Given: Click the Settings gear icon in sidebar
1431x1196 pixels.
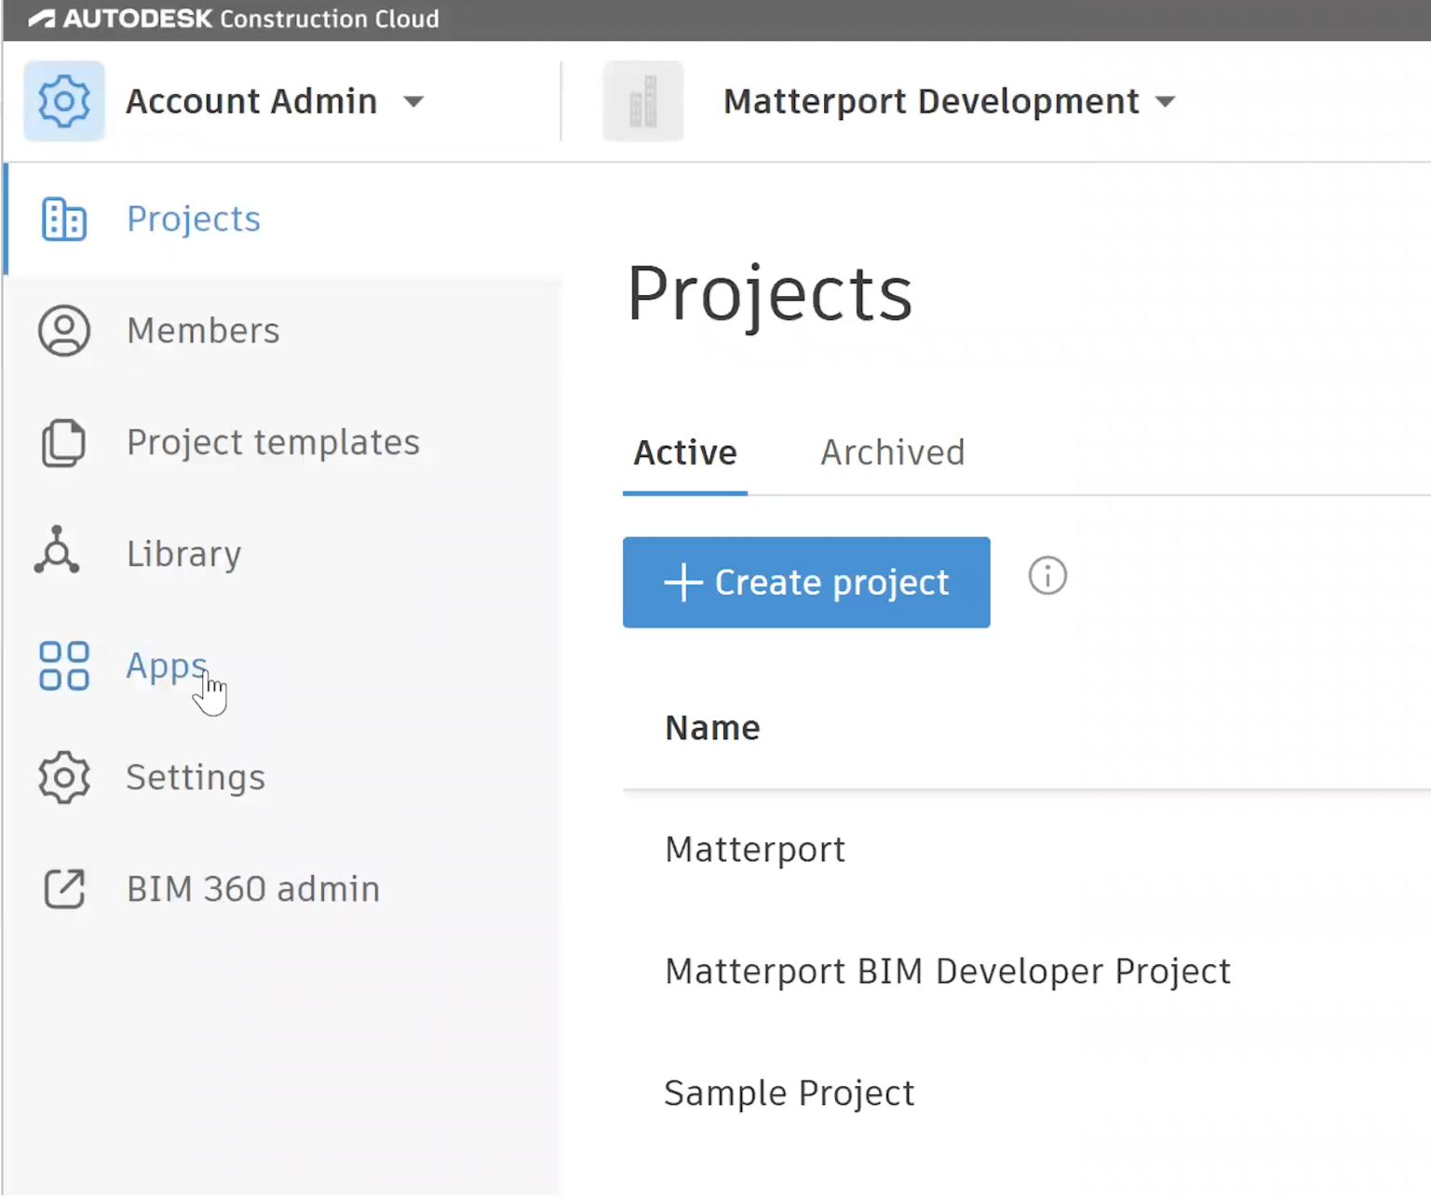Looking at the screenshot, I should pyautogui.click(x=63, y=777).
